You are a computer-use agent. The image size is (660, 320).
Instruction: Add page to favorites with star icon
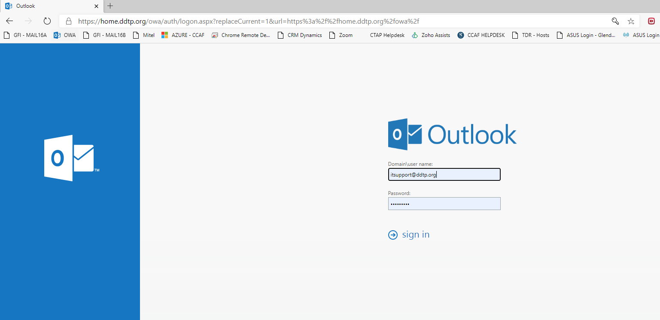(x=631, y=21)
